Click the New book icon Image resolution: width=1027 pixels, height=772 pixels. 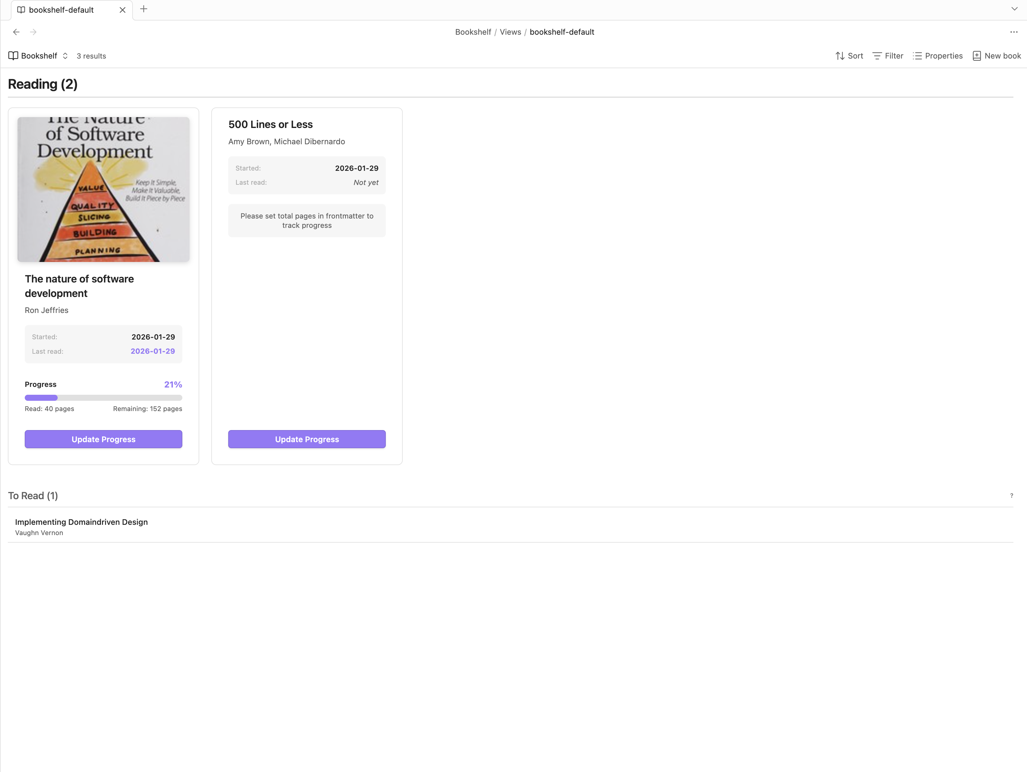(976, 56)
